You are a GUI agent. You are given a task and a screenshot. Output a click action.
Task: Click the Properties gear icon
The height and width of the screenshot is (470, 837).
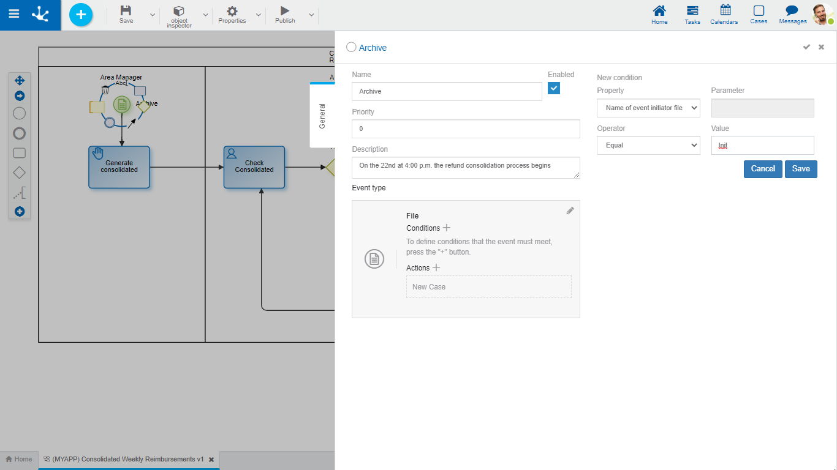[232, 10]
